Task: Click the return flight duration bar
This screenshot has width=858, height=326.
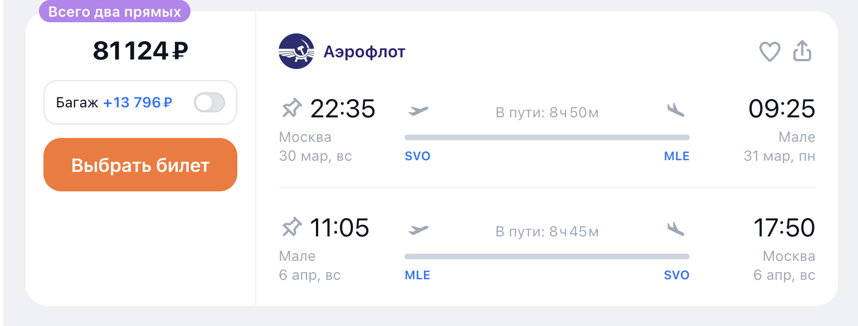Action: pos(547,256)
